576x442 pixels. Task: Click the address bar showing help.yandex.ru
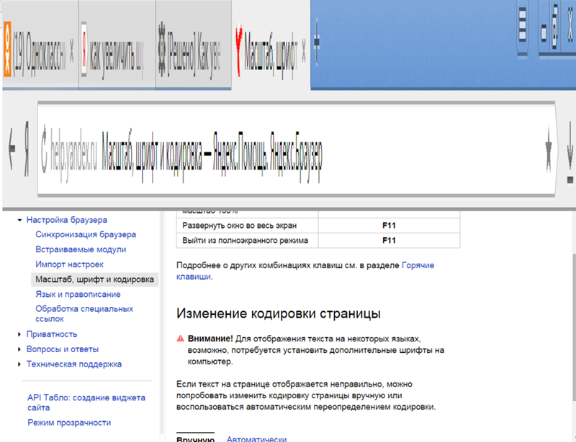coord(296,150)
